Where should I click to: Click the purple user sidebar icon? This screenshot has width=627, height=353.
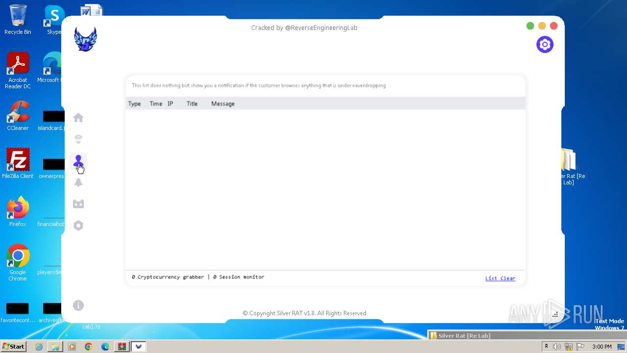pos(78,161)
